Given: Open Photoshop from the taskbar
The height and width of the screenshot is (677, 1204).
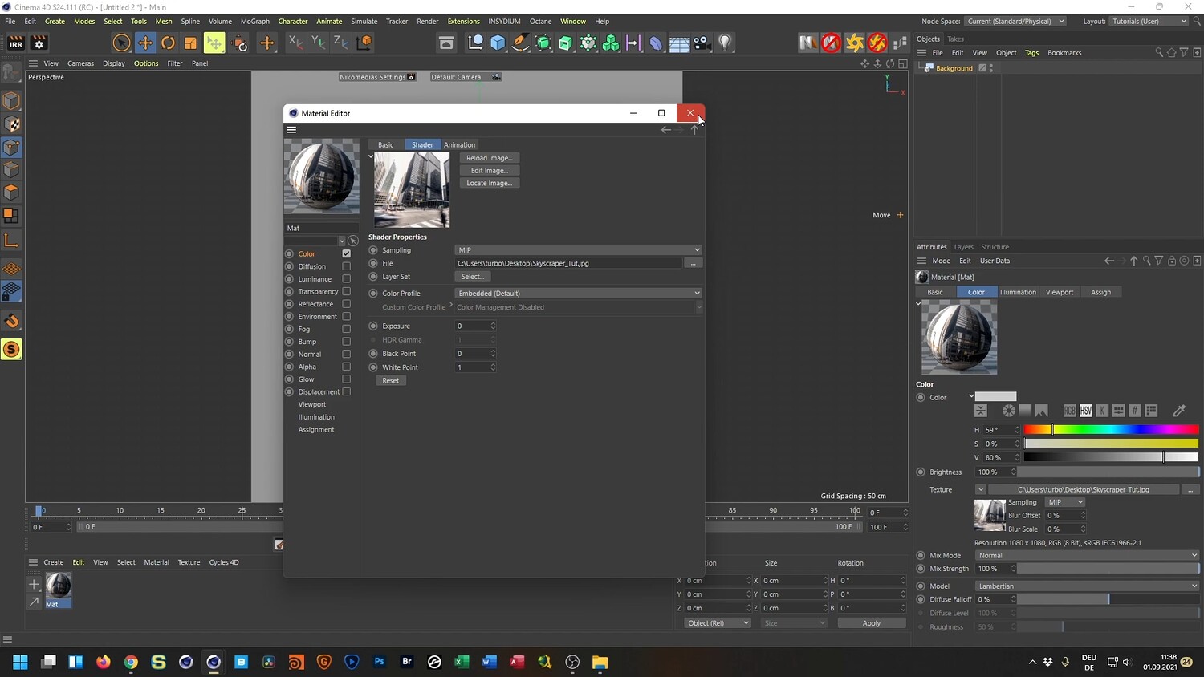Looking at the screenshot, I should (379, 662).
